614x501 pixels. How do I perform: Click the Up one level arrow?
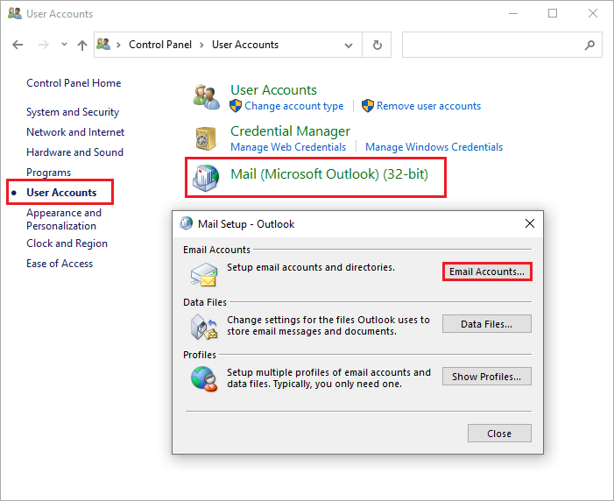click(x=81, y=45)
